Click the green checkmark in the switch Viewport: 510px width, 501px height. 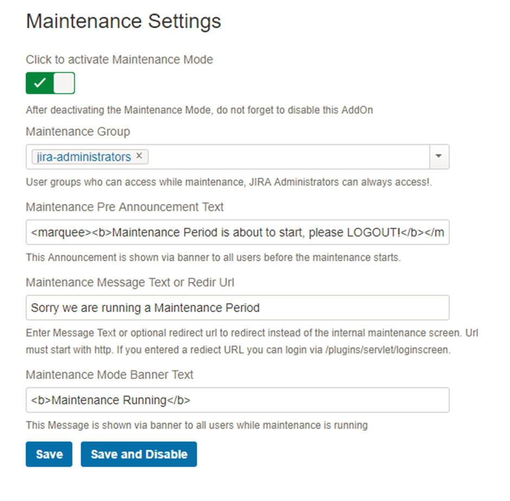pos(40,83)
